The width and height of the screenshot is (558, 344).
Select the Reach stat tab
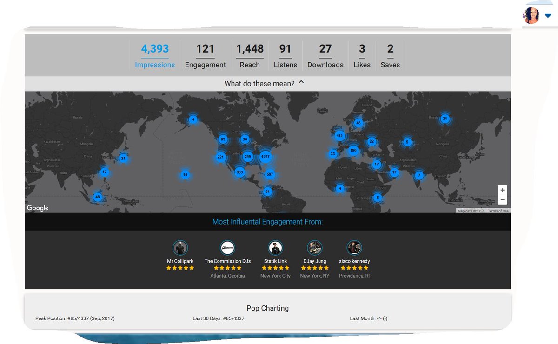coord(250,55)
